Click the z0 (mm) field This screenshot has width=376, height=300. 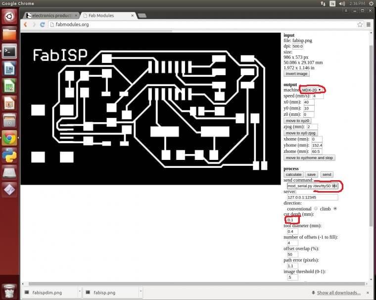pos(309,114)
